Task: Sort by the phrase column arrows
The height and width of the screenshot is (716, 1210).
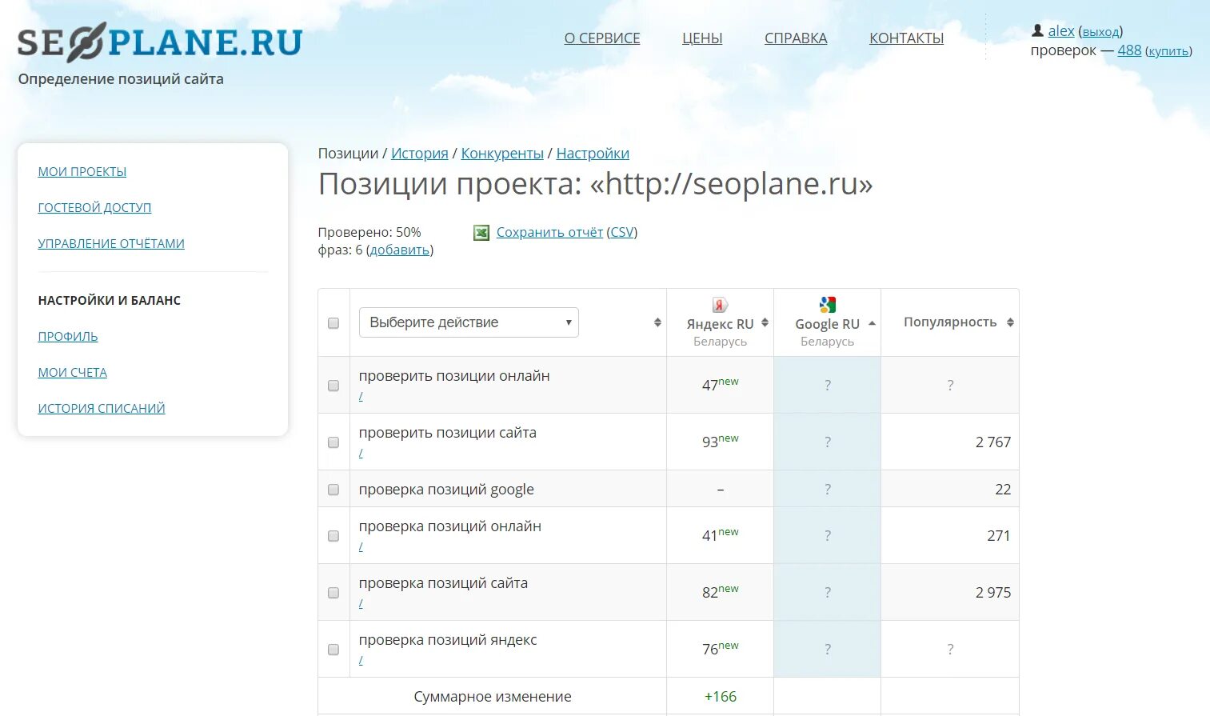Action: click(x=657, y=322)
